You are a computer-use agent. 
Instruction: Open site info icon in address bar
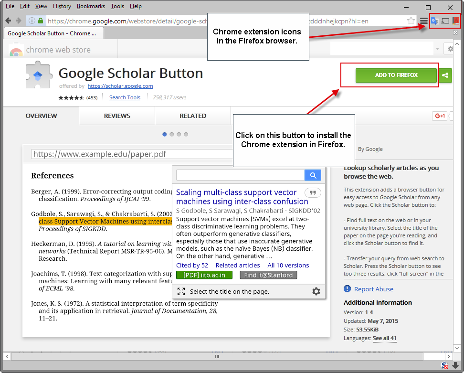[32, 21]
